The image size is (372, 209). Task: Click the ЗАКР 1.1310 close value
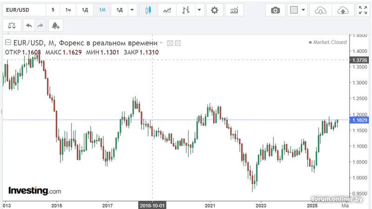[x=141, y=52]
